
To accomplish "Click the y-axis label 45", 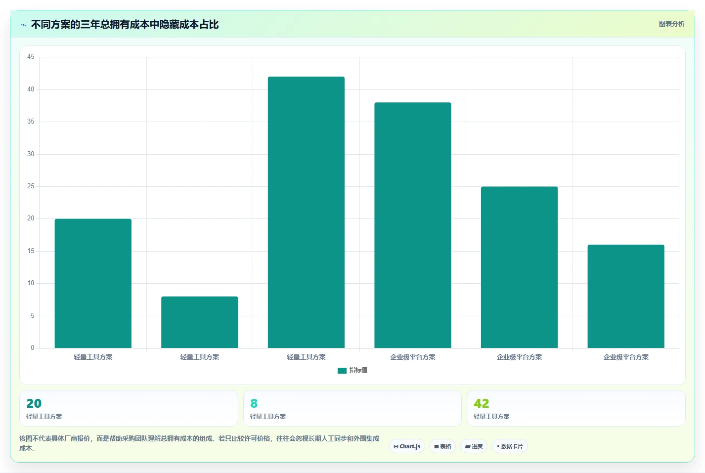I will [31, 57].
